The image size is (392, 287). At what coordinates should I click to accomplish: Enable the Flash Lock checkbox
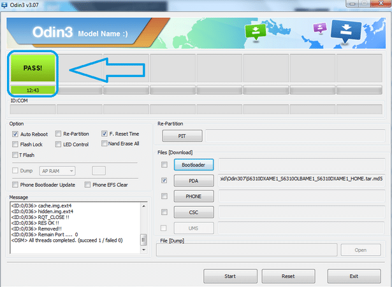pyautogui.click(x=15, y=144)
